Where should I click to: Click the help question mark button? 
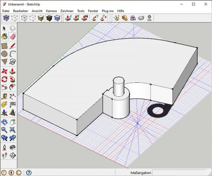(x=29, y=173)
